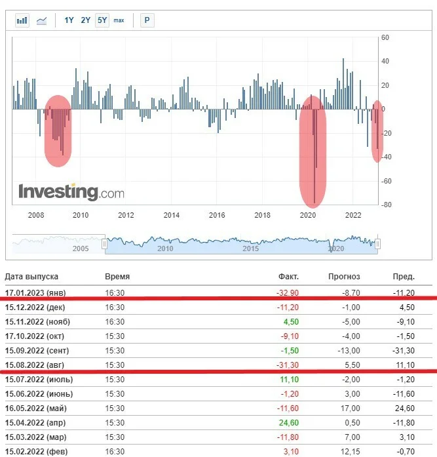Grab the left navigator range handle
This screenshot has width=437, height=457.
104,244
